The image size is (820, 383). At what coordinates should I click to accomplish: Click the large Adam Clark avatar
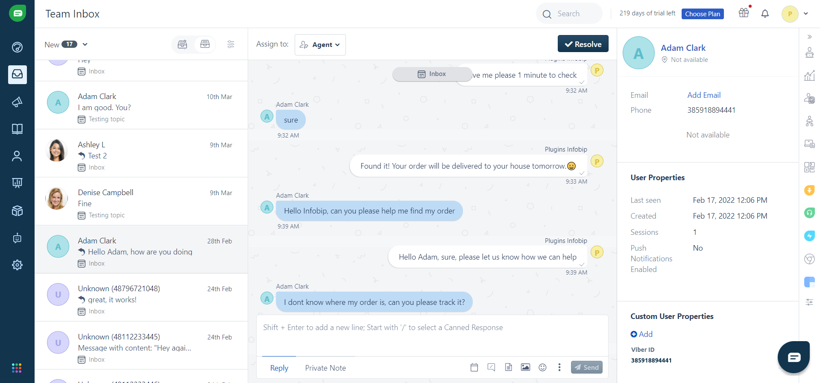coord(638,53)
